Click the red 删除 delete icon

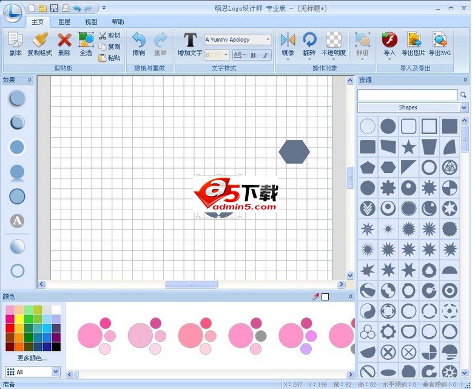(x=64, y=44)
